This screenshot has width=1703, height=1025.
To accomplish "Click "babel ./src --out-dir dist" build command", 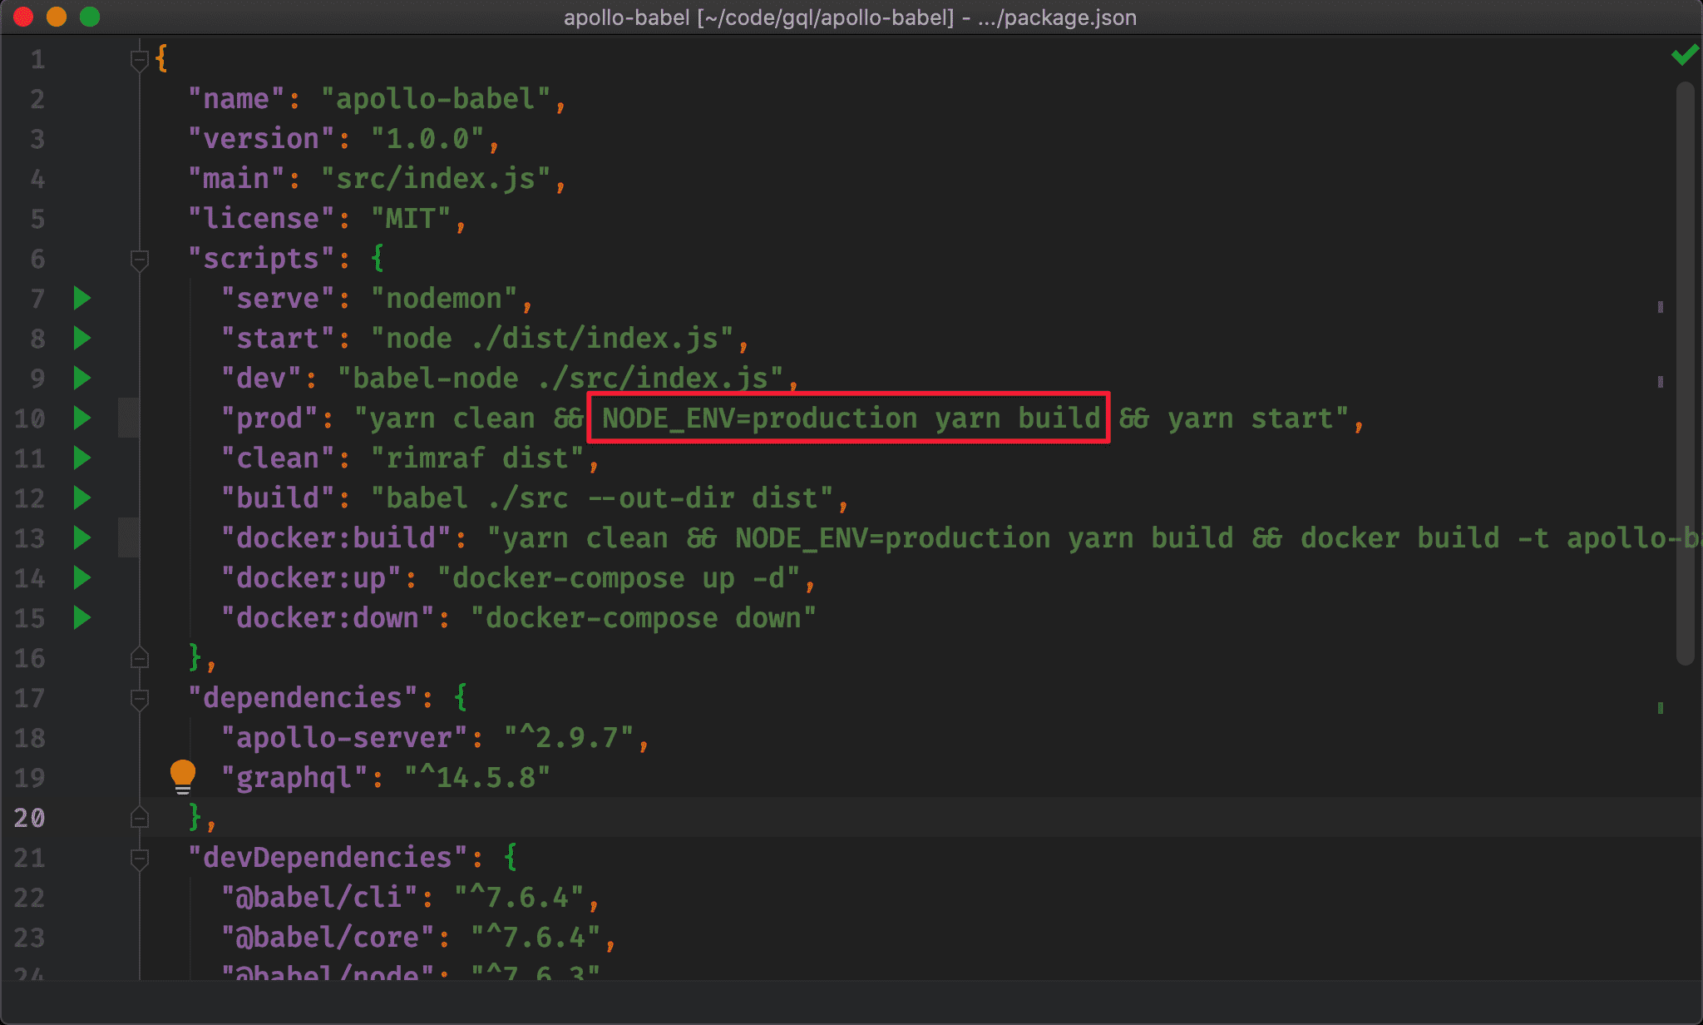I will pyautogui.click(x=602, y=498).
